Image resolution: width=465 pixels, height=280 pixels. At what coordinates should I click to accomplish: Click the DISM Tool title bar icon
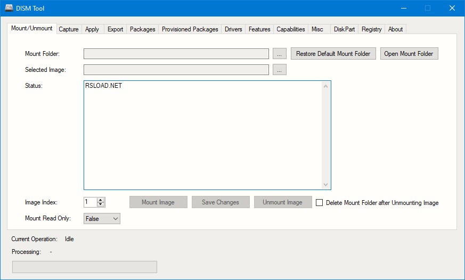click(x=9, y=8)
